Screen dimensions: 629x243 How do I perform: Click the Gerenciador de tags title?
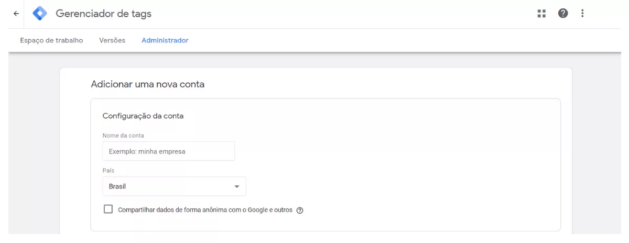(104, 14)
